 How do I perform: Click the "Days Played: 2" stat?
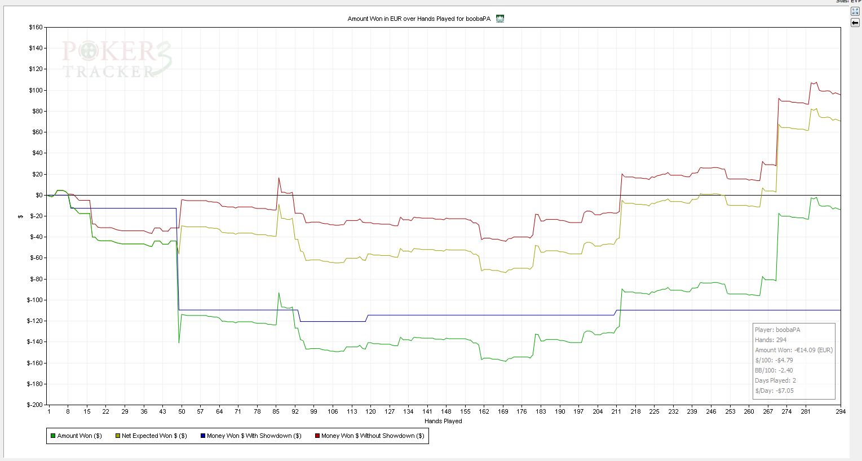point(775,380)
